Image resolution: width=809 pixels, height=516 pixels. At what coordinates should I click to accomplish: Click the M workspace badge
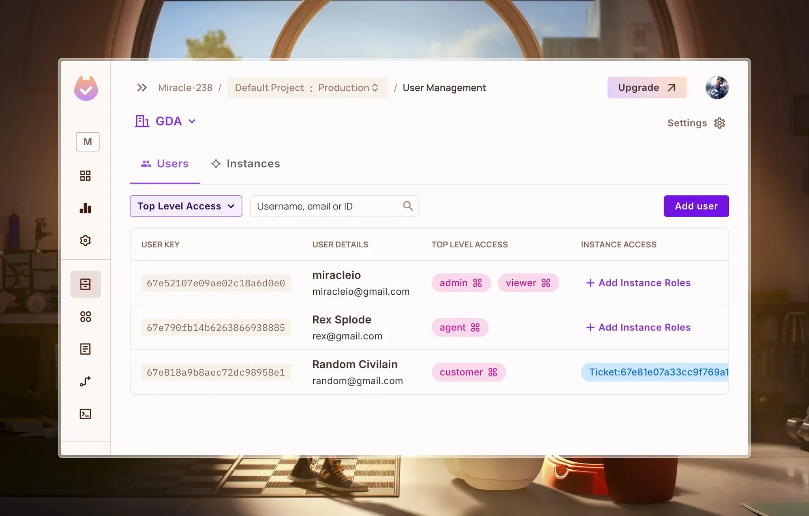[87, 142]
